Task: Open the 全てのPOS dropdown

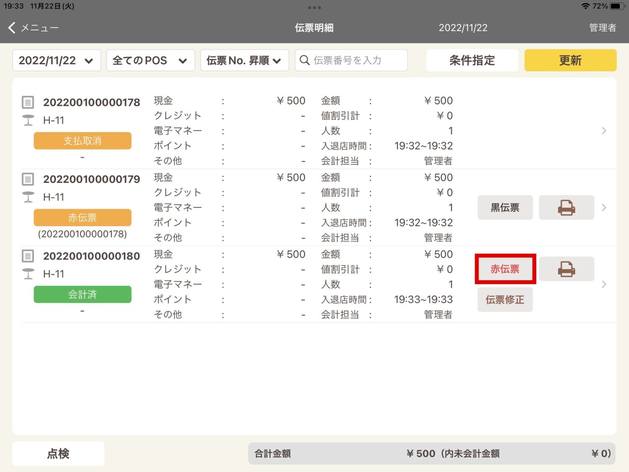Action: 151,60
